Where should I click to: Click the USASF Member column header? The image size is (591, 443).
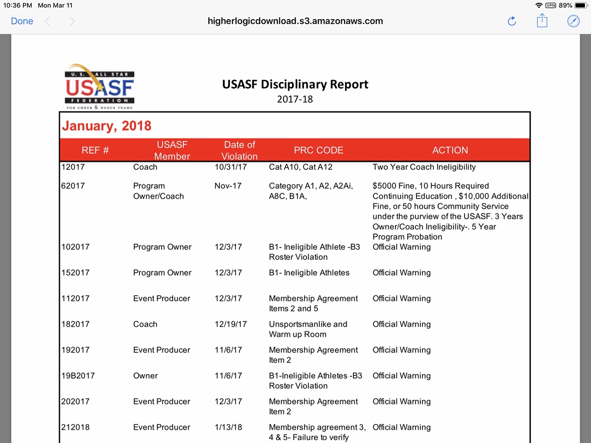(x=172, y=150)
